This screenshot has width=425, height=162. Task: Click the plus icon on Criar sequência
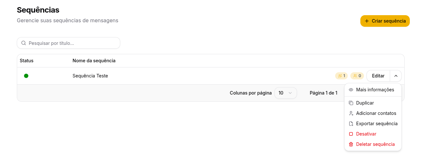(x=367, y=21)
